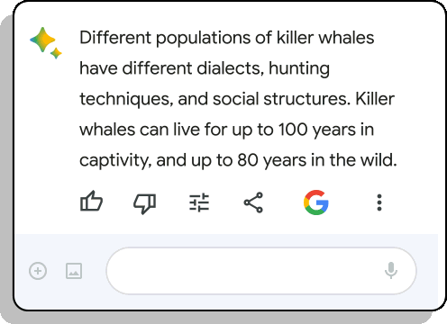The image size is (447, 324).
Task: Click the Google G icon to double-check the response
Action: click(x=316, y=202)
